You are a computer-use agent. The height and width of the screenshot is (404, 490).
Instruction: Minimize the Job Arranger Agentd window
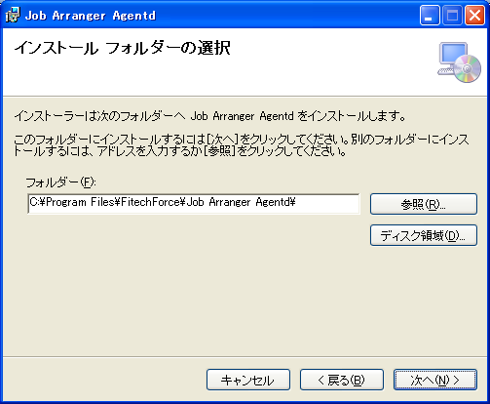point(430,16)
